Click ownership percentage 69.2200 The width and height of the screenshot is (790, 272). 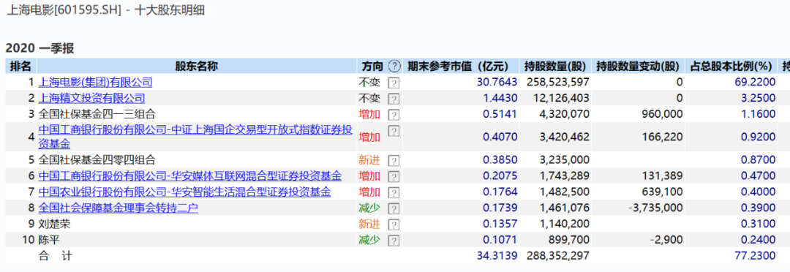[755, 82]
